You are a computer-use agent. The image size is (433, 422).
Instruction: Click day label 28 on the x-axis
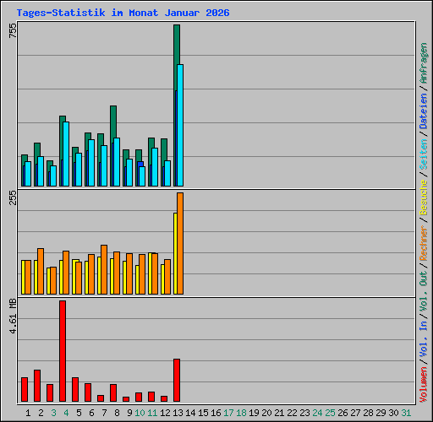(368, 413)
